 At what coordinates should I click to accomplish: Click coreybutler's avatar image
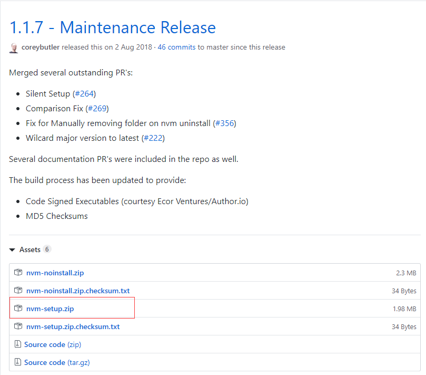pos(14,48)
